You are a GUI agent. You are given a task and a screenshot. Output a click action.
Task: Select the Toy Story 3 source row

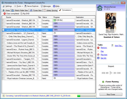[x=21, y=62]
